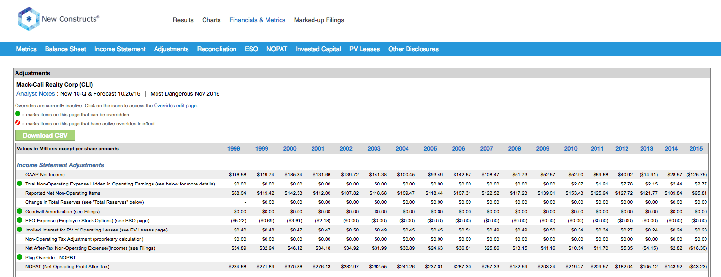Select the 2001 column header
This screenshot has width=721, height=277.
[318, 149]
